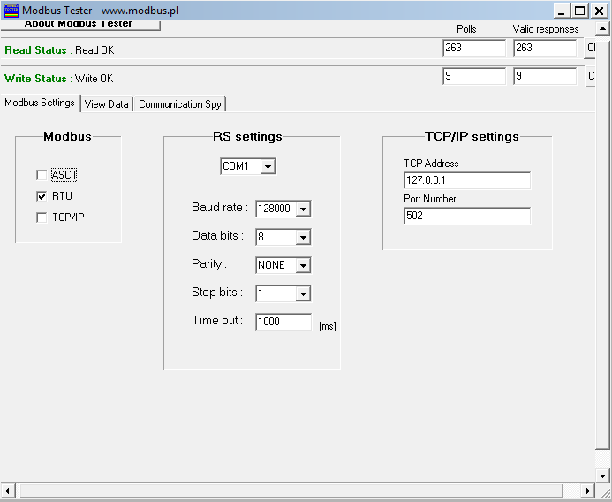
Task: Click the Time out input field
Action: [x=283, y=322]
